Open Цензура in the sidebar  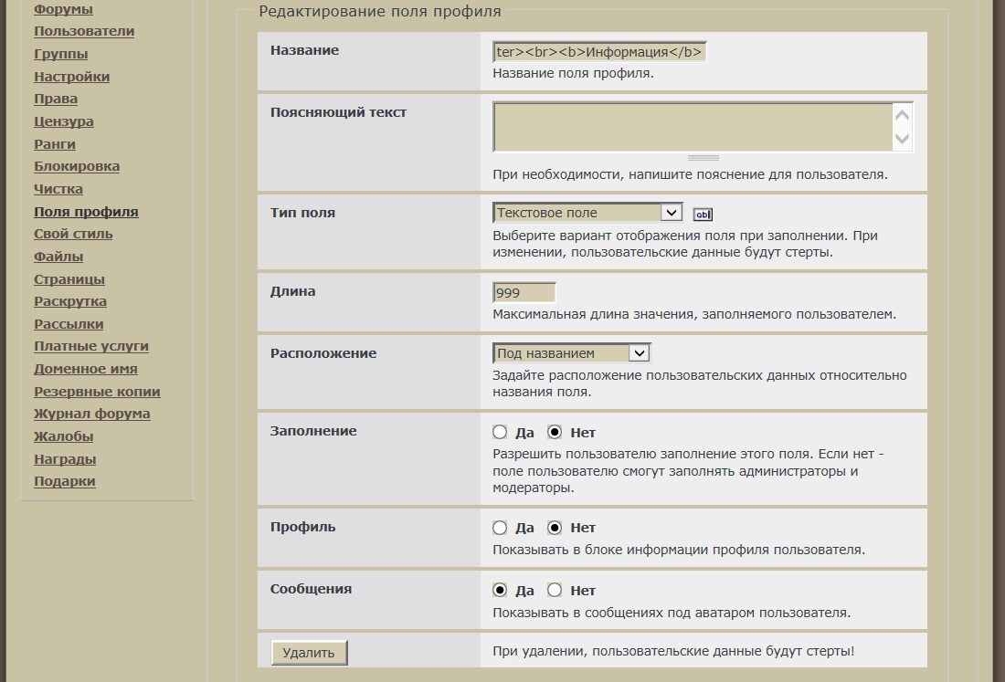pyautogui.click(x=63, y=121)
